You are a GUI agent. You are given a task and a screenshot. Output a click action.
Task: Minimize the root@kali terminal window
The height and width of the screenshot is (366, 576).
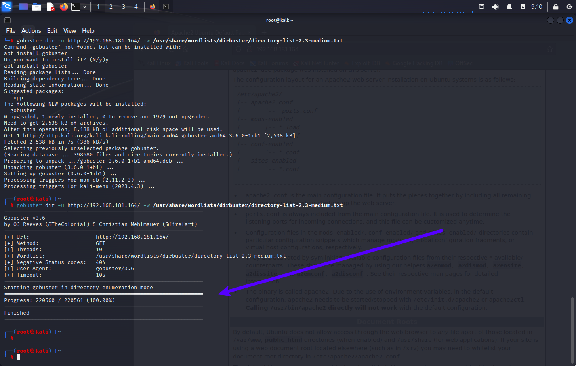(551, 20)
